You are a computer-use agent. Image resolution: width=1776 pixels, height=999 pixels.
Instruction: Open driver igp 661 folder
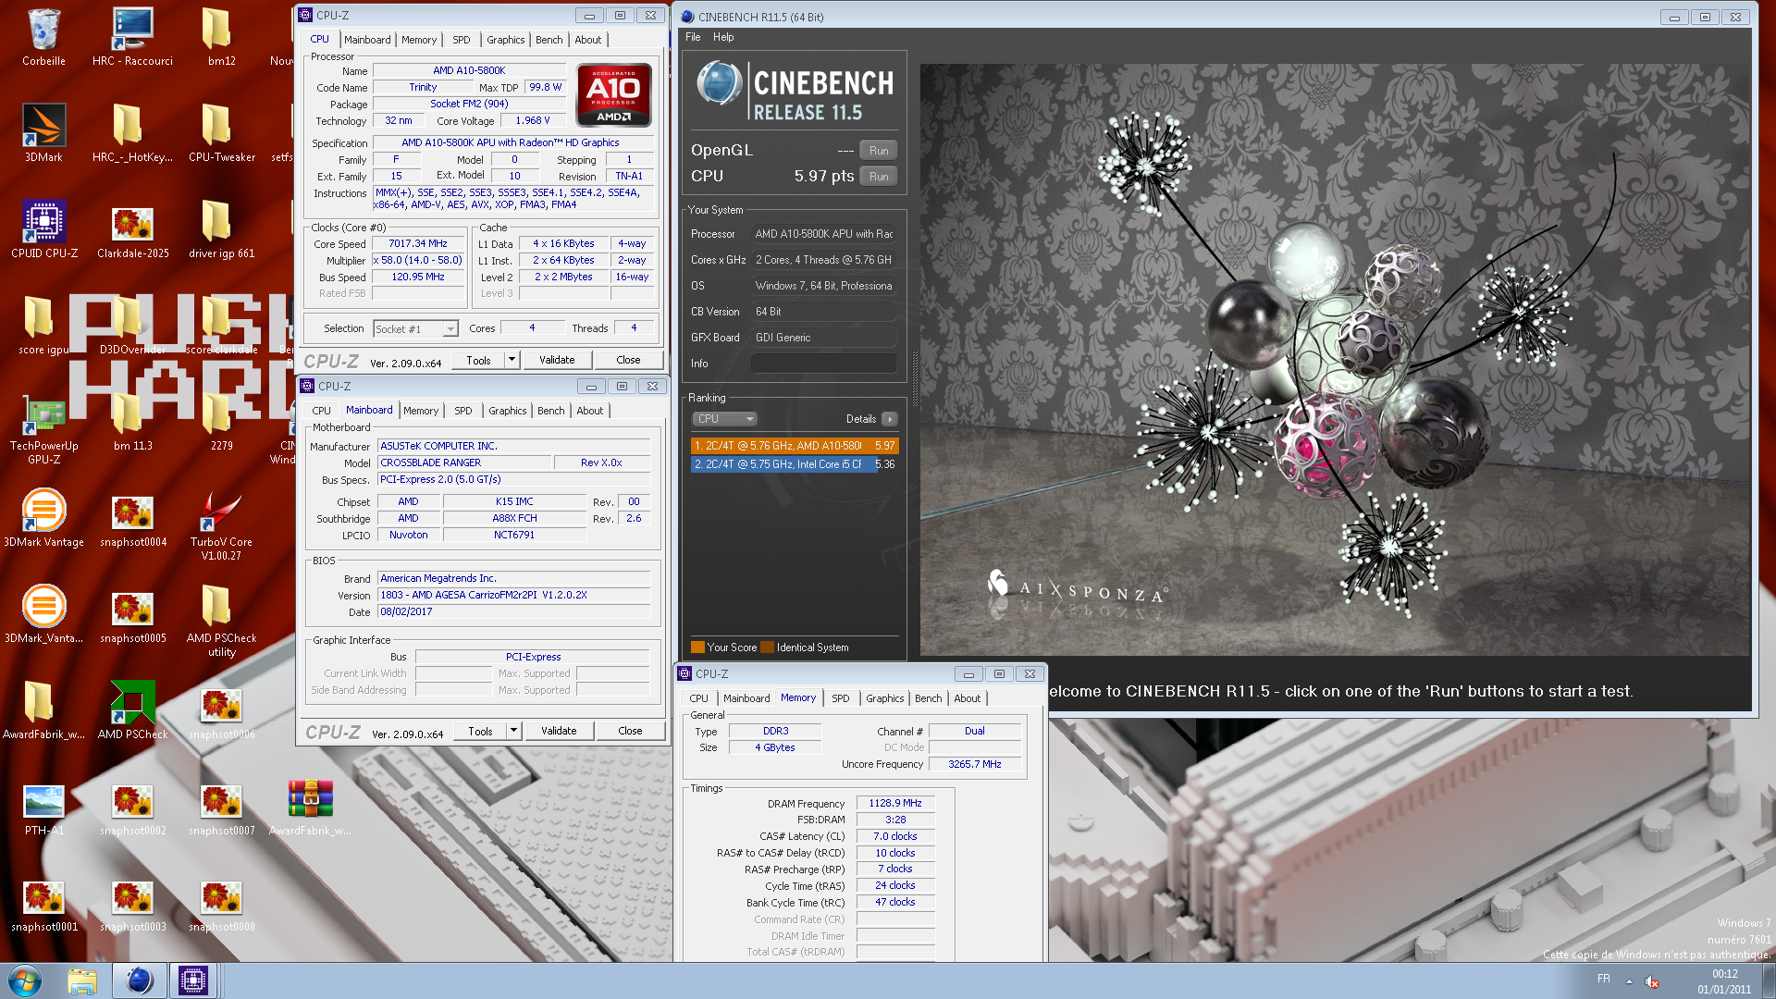(221, 229)
